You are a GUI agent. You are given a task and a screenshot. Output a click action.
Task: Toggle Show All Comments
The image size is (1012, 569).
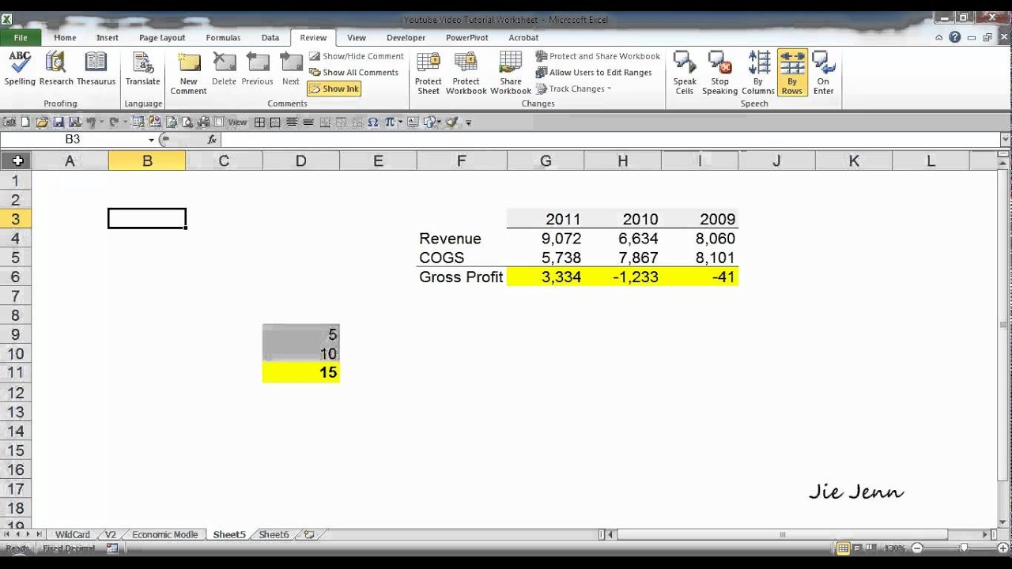tap(353, 73)
